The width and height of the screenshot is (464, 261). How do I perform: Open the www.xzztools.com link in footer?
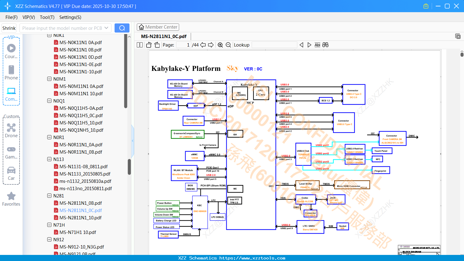pyautogui.click(x=253, y=258)
